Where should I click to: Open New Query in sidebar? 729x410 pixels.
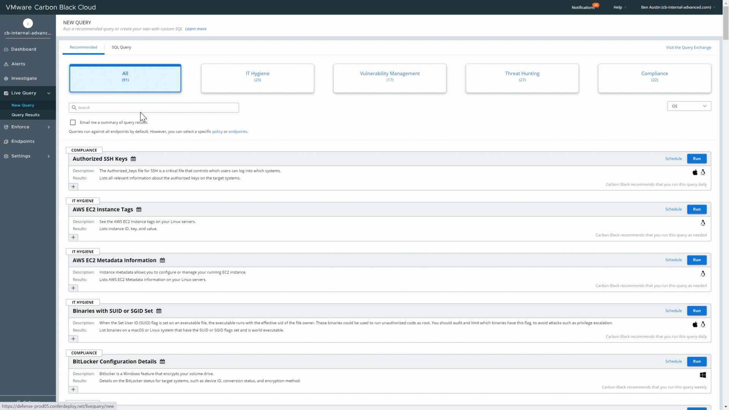pyautogui.click(x=23, y=106)
